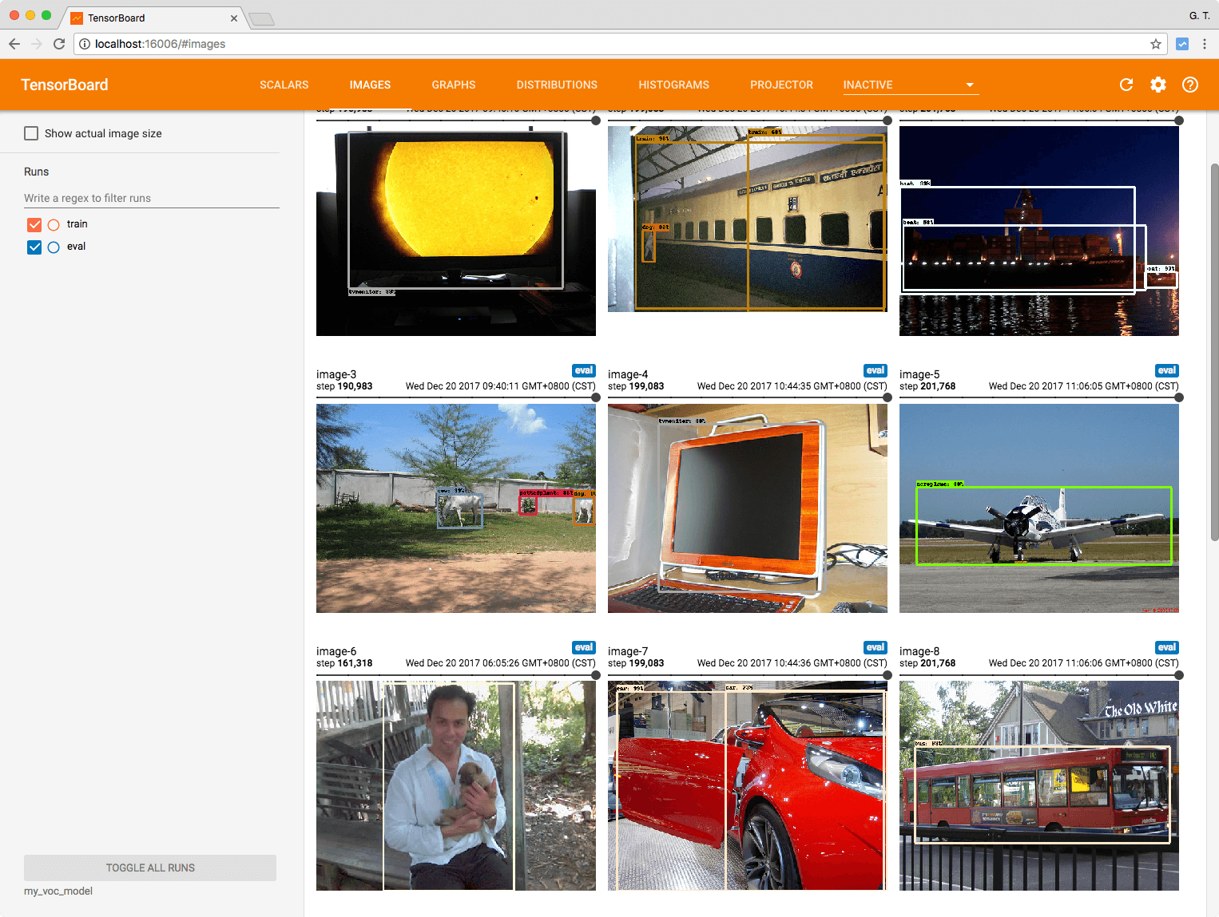1219x917 pixels.
Task: Select only the eval run radio circle
Action: tap(54, 247)
